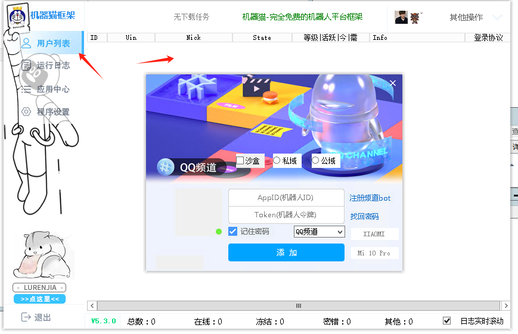Click the 在线：0 status entry
518x334 pixels.
point(208,321)
